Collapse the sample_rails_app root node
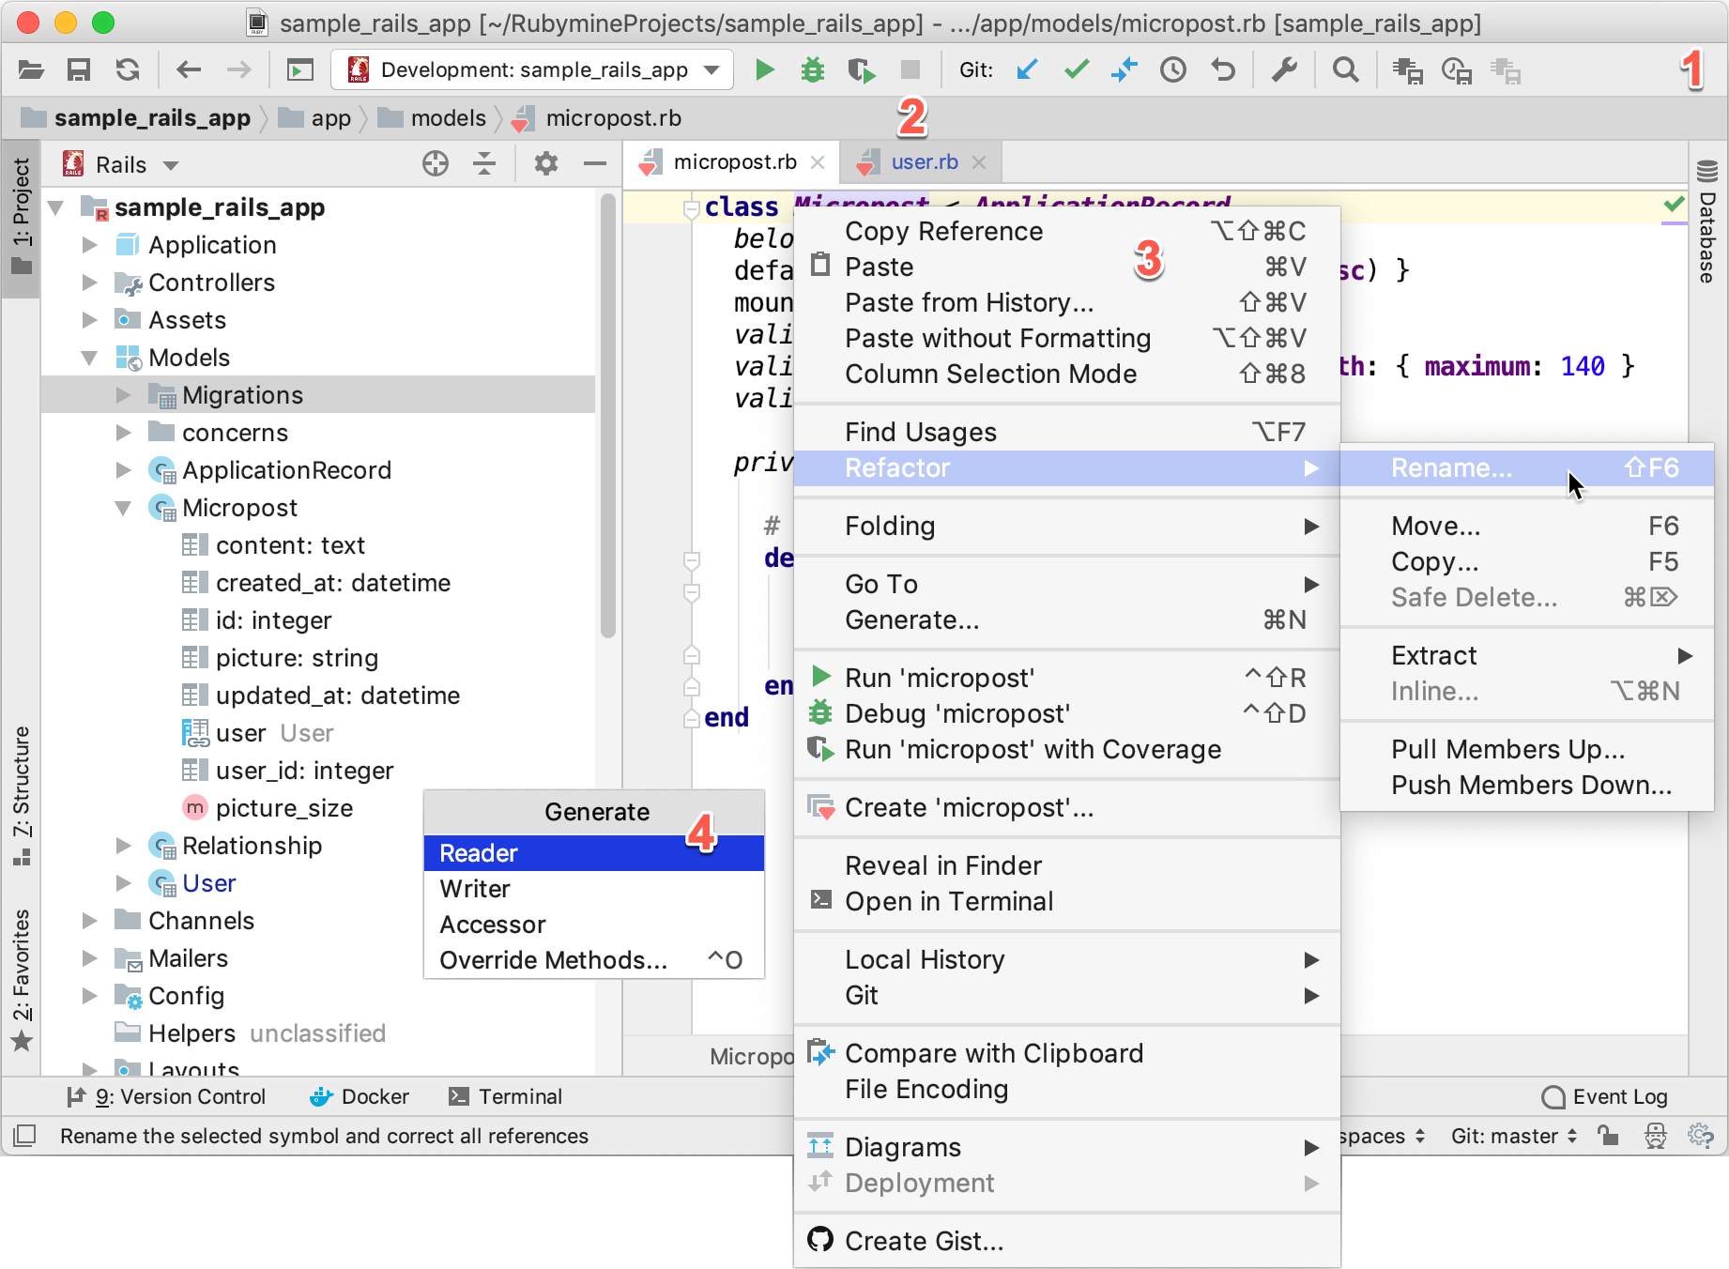Screen dimensions: 1729x1269 tap(56, 207)
